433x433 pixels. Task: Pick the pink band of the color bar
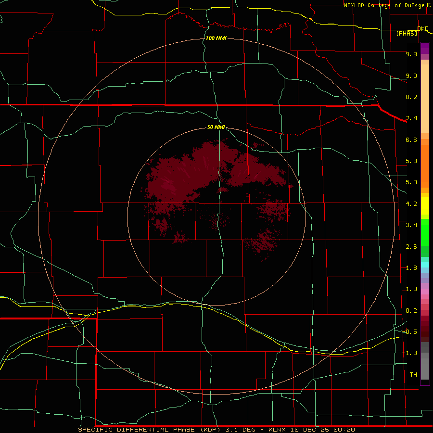[x=425, y=292]
